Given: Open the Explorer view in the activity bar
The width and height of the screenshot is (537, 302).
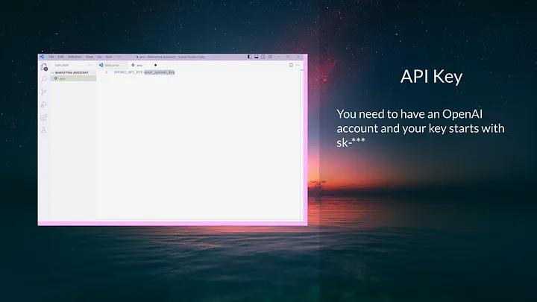Looking at the screenshot, I should (x=43, y=67).
